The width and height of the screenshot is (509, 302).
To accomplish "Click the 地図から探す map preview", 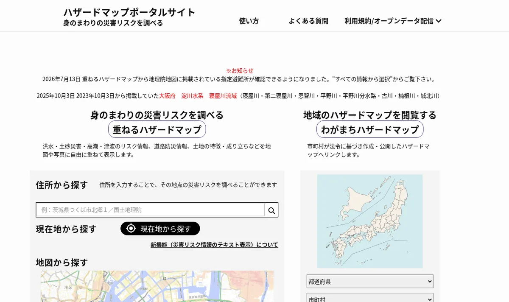I will click(157, 286).
